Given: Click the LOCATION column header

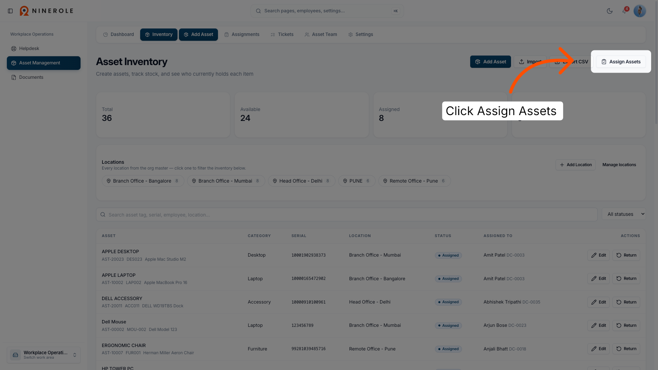Looking at the screenshot, I should pyautogui.click(x=360, y=236).
